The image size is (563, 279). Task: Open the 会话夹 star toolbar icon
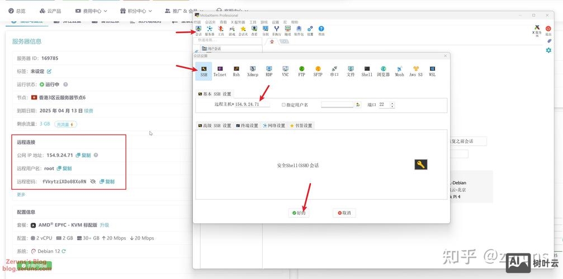click(x=243, y=31)
